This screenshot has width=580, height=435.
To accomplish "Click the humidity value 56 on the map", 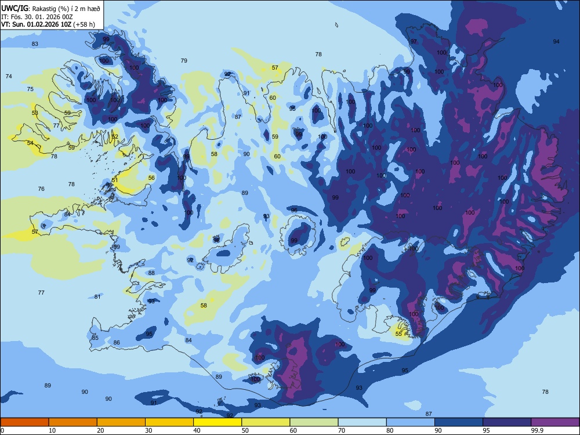I will [x=151, y=177].
